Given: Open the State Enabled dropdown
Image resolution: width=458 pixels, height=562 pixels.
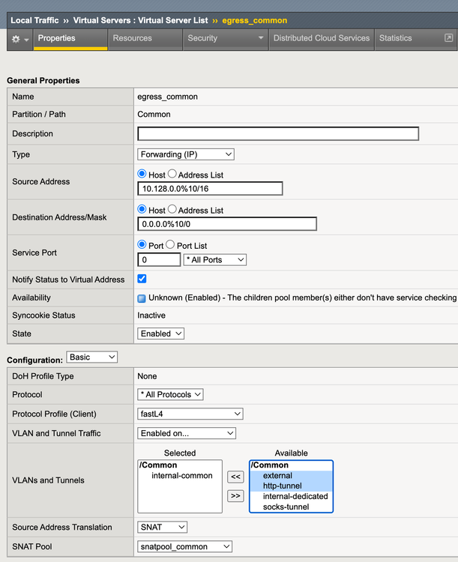Looking at the screenshot, I should [160, 333].
